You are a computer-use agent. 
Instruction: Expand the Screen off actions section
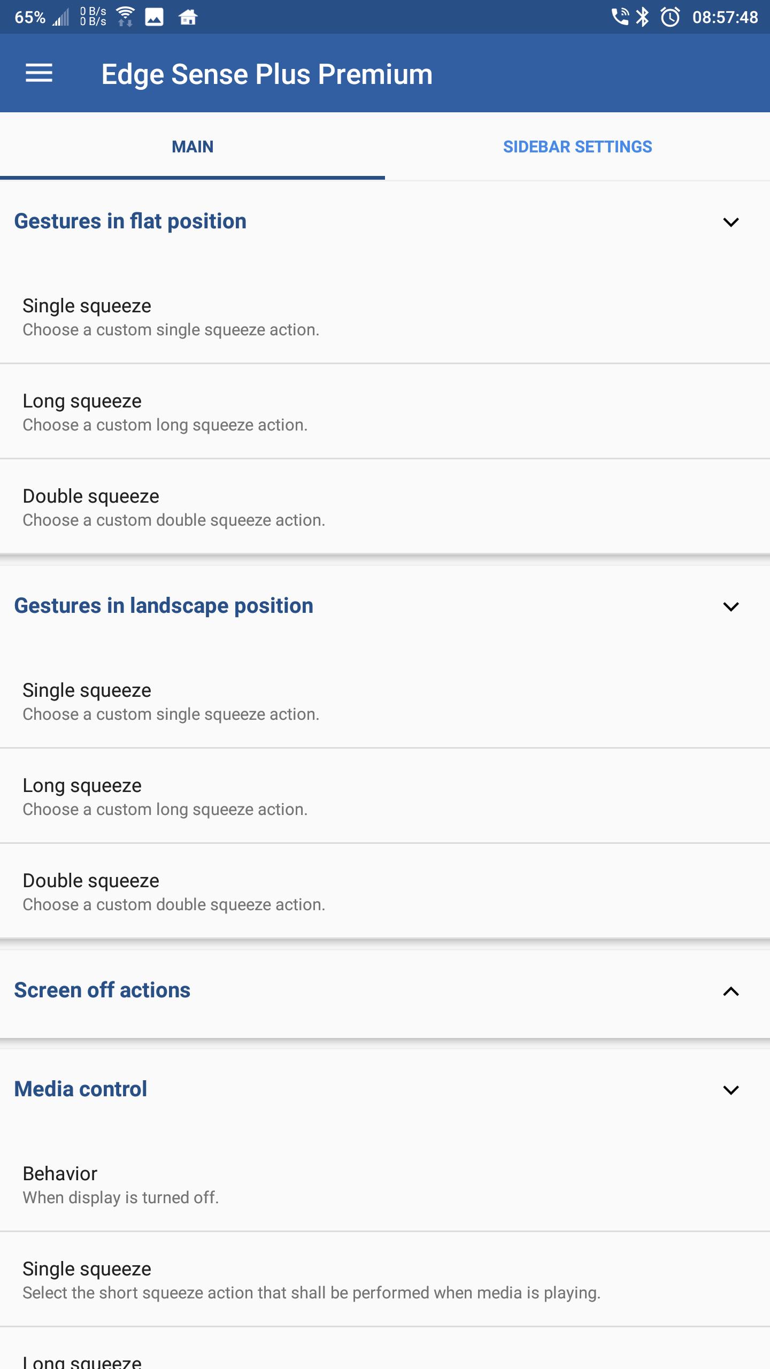coord(731,991)
